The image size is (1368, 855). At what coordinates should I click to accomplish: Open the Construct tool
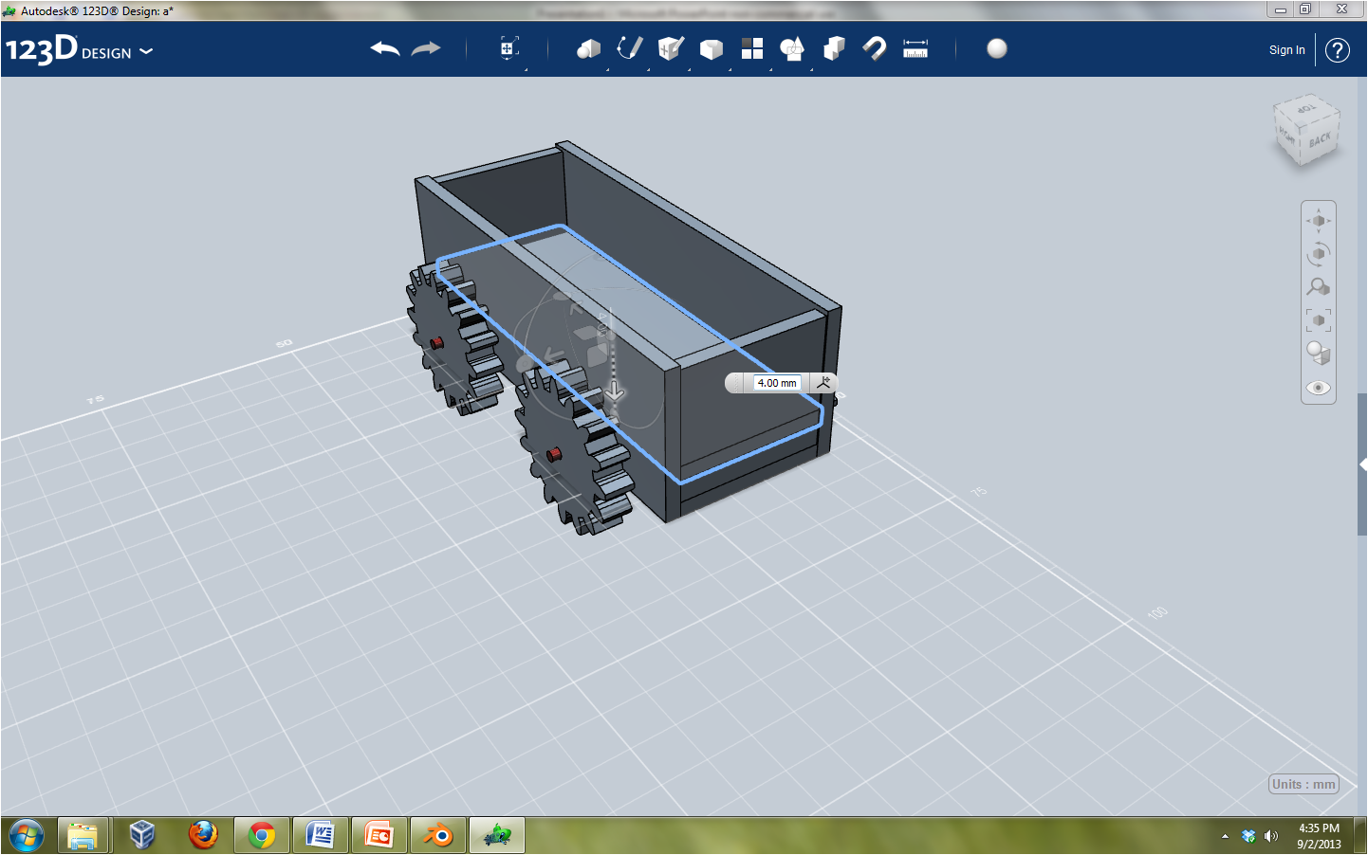click(x=671, y=48)
